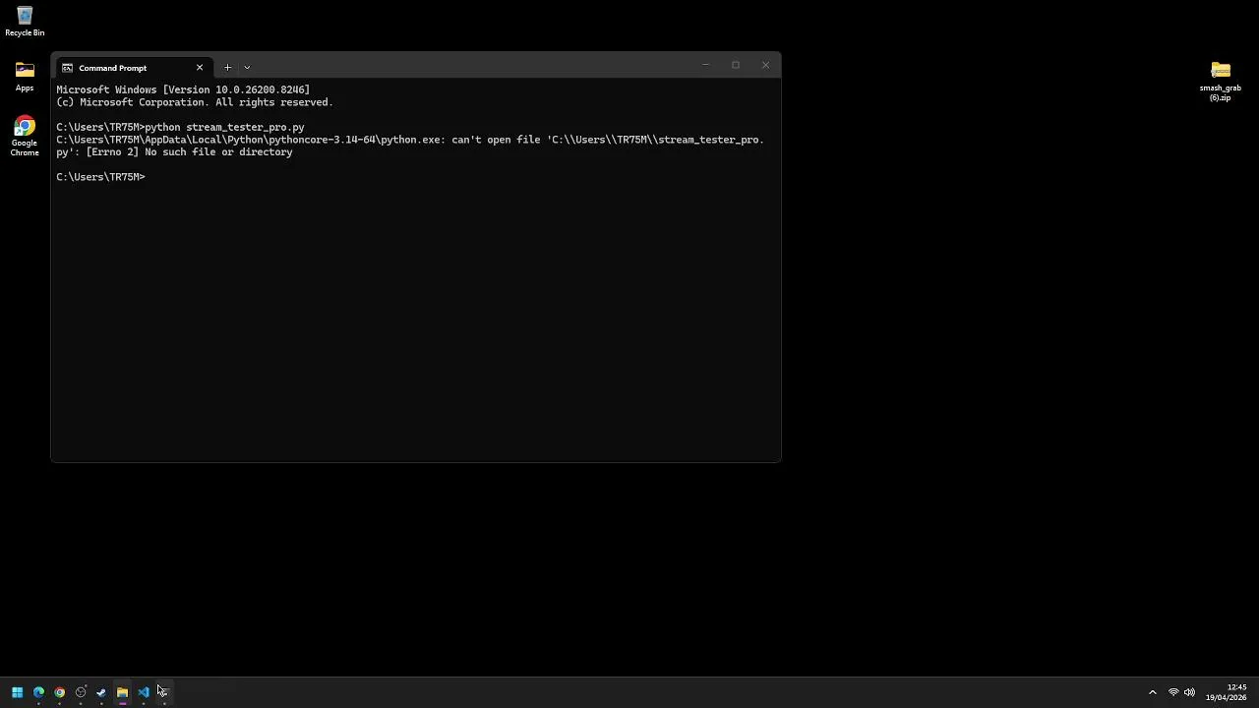The height and width of the screenshot is (708, 1259).
Task: Click the '(c) Microsoft Corporation. All rights reserved.' line
Action: pyautogui.click(x=195, y=102)
